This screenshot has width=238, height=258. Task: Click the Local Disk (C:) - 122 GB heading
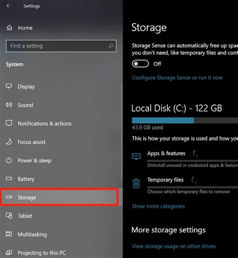click(177, 108)
